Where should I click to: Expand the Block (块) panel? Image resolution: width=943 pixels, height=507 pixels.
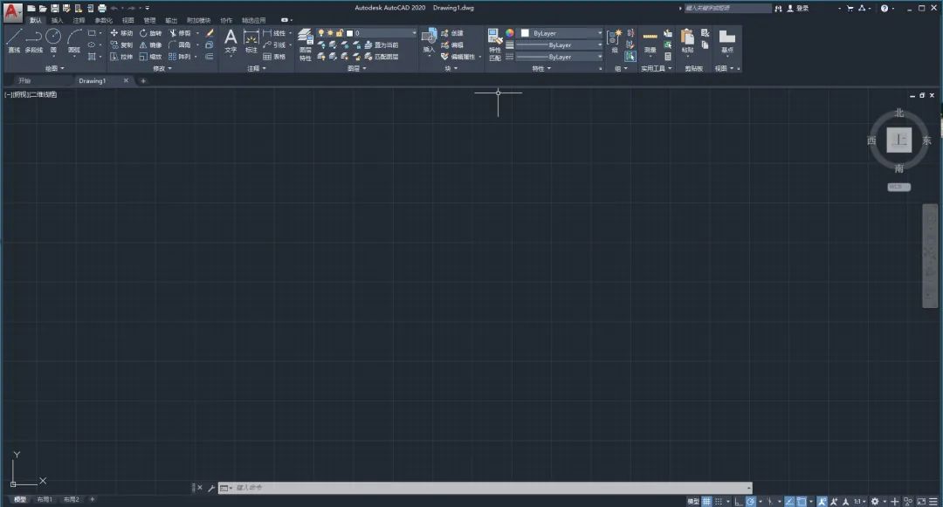pyautogui.click(x=451, y=68)
